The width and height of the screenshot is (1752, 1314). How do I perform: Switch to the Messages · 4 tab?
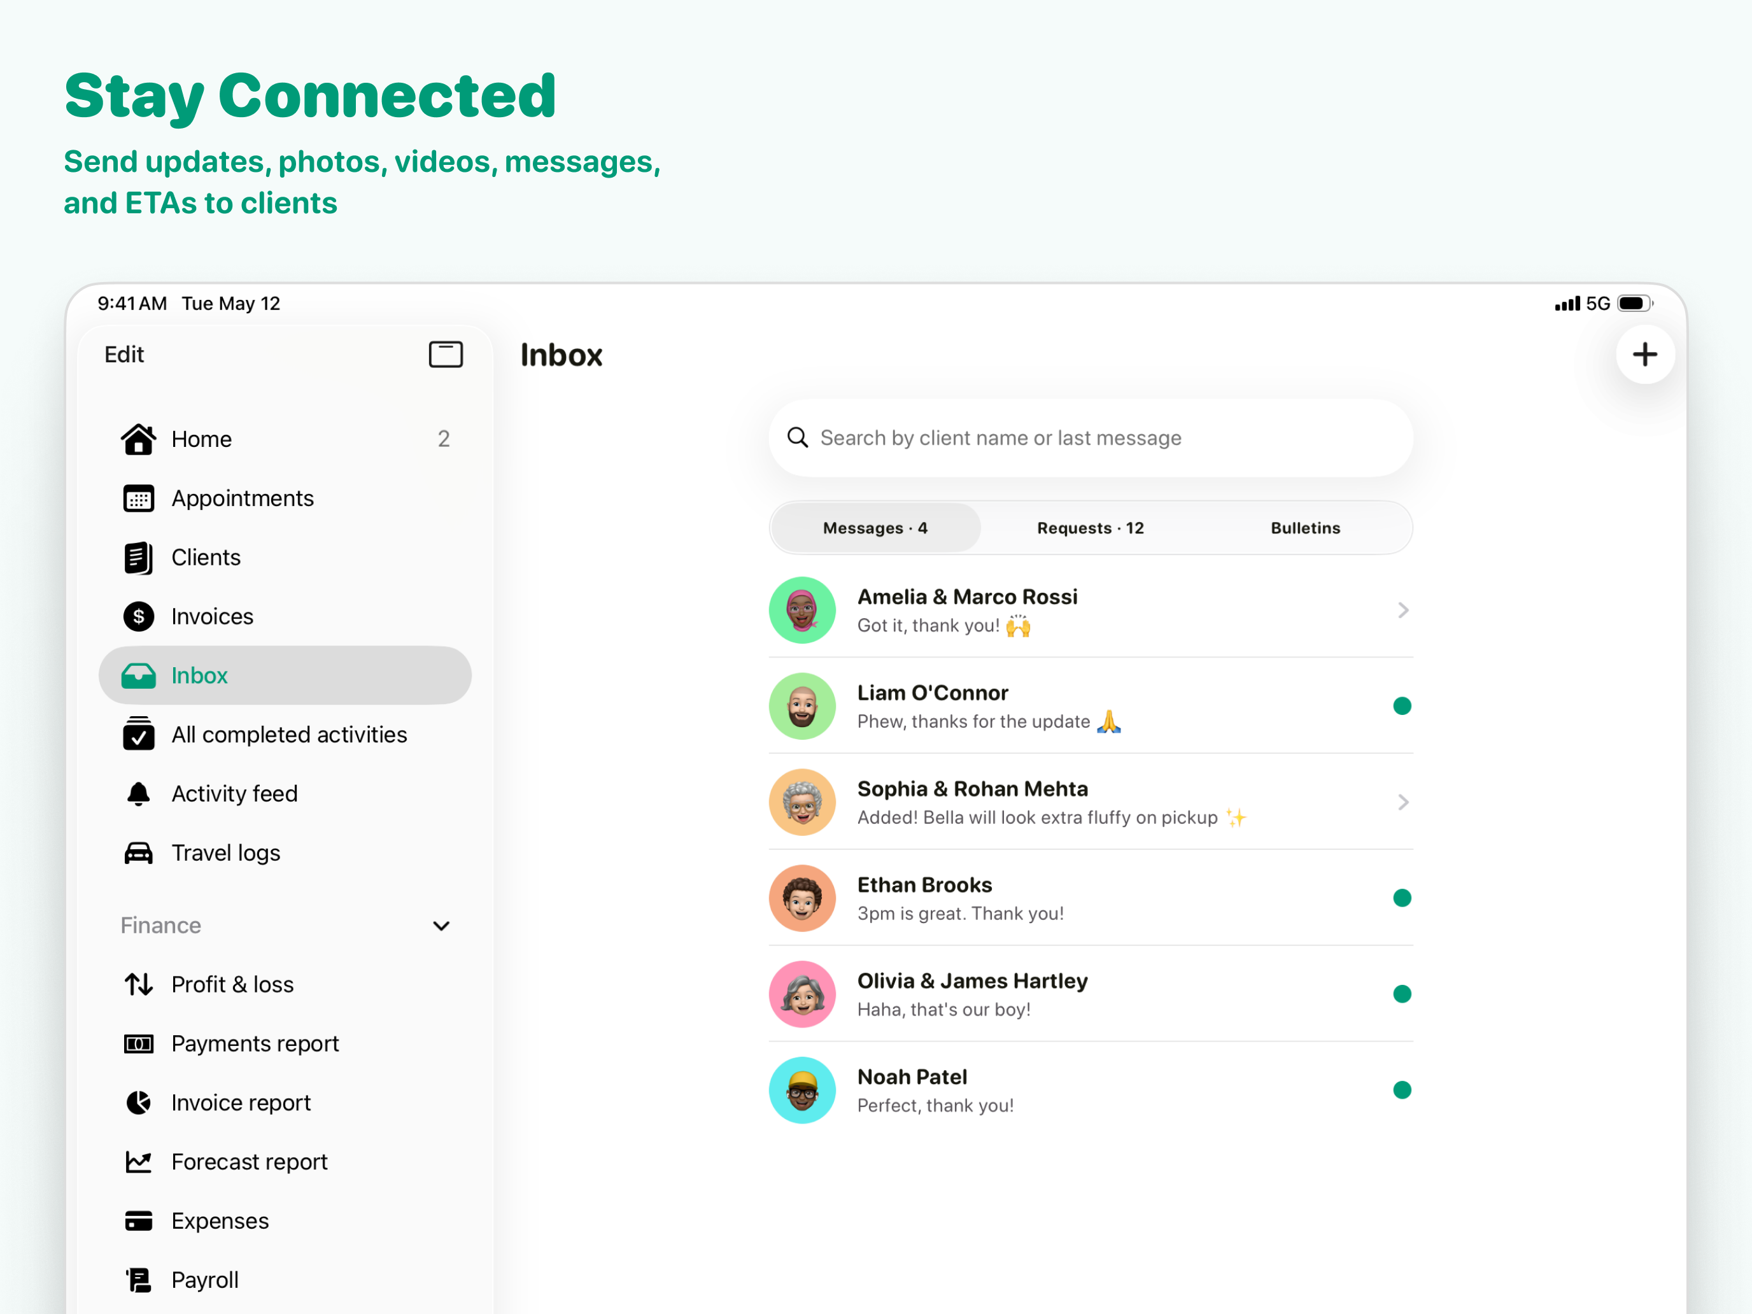(875, 528)
